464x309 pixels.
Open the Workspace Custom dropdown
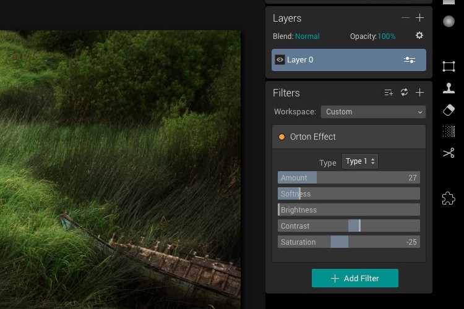pos(373,112)
